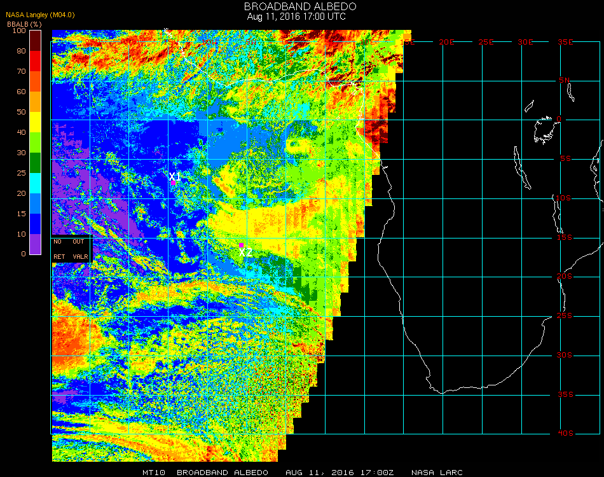Select the purple 0-10 legend swatch

(x=36, y=244)
